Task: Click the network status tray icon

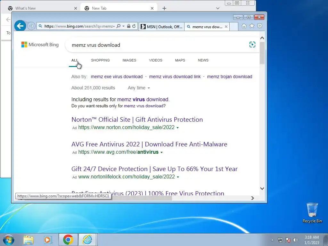Action: [280, 240]
